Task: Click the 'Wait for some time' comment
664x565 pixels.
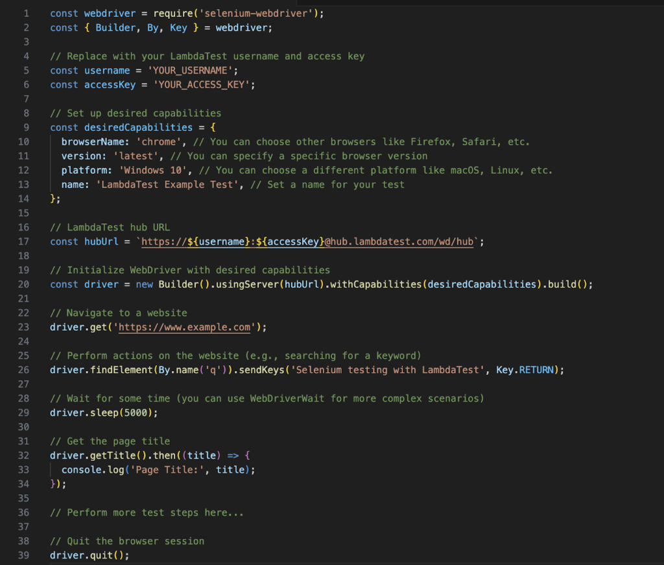Action: (267, 398)
